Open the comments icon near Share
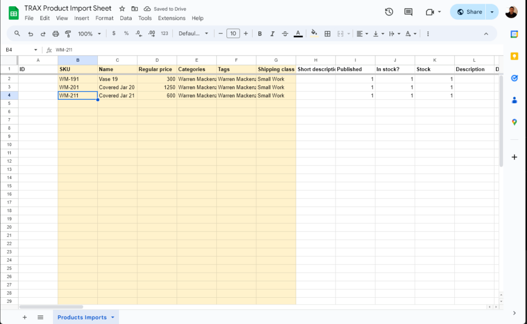Screen dimensions: 527x324 pyautogui.click(x=409, y=12)
